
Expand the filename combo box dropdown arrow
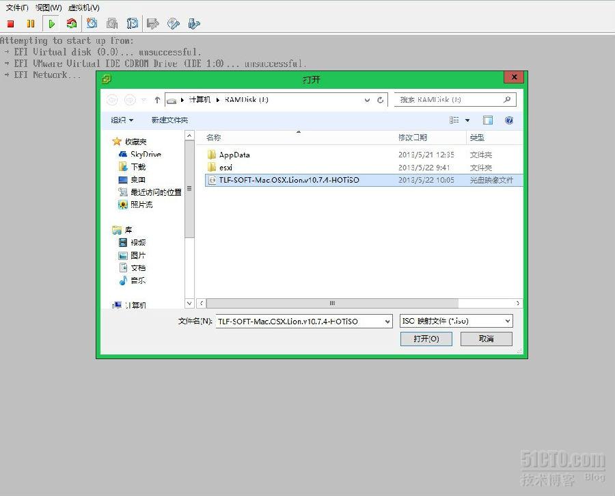387,322
